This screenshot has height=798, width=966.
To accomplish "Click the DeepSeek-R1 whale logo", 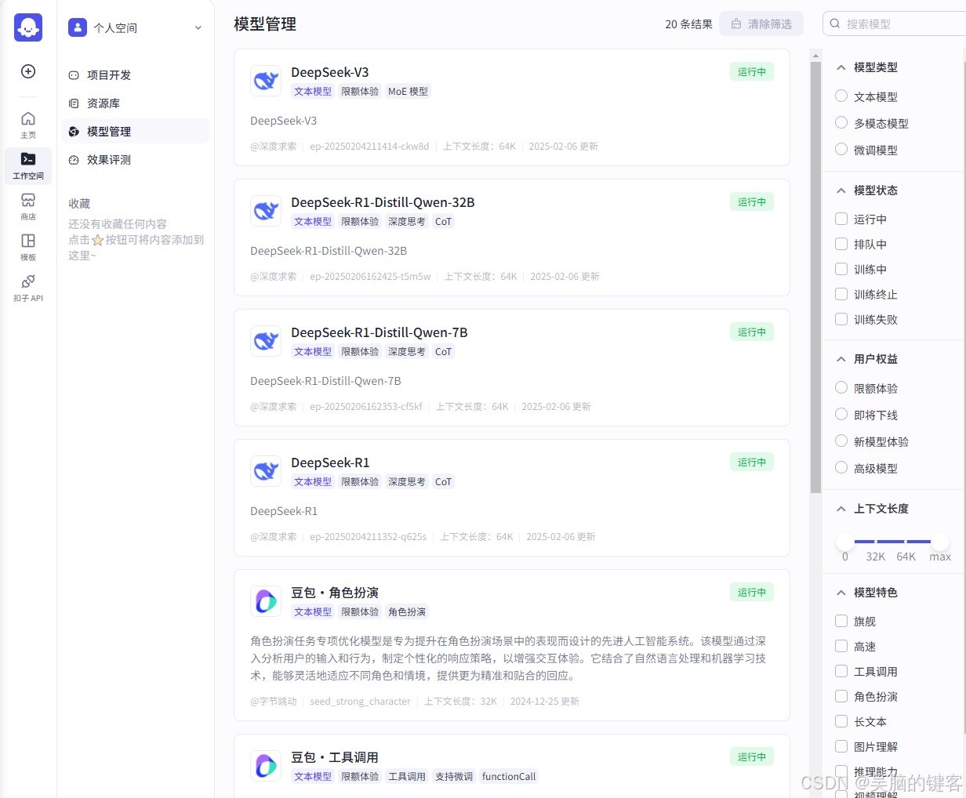I will [266, 471].
